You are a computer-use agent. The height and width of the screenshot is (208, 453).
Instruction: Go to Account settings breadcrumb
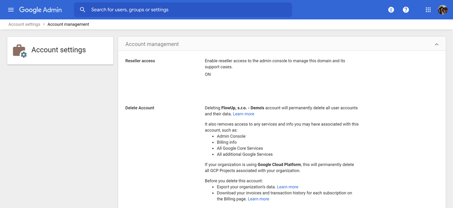click(x=24, y=24)
